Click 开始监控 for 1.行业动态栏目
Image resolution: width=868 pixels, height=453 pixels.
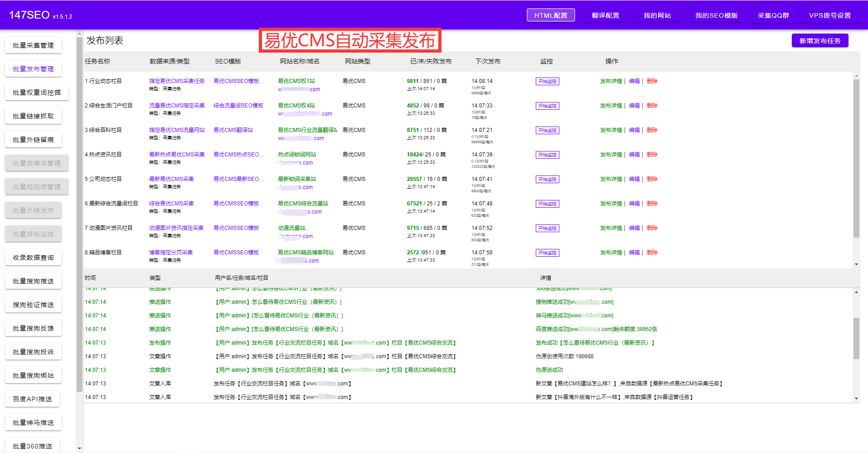(x=547, y=82)
